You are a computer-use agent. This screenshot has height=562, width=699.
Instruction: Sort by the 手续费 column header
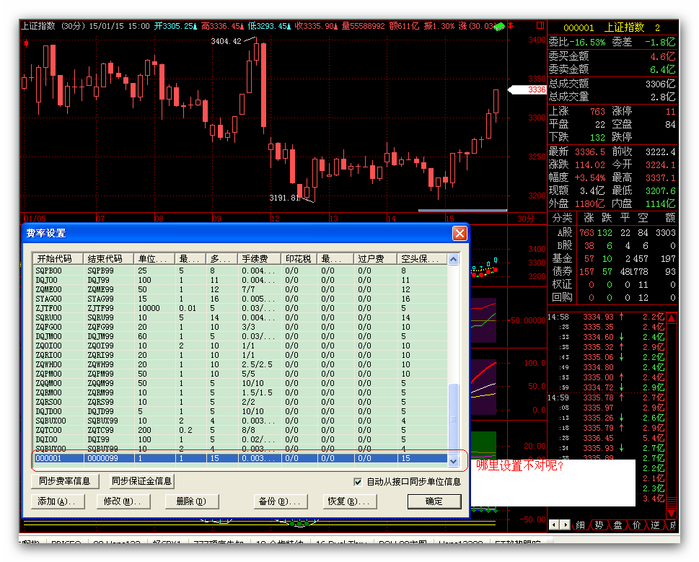pos(258,258)
